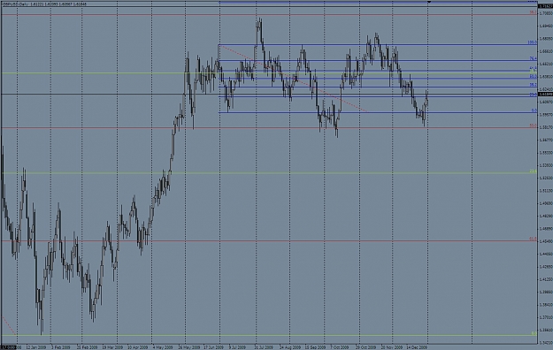
Task: Select the red 50.0 Fibonacci level label
Action: pos(533,126)
